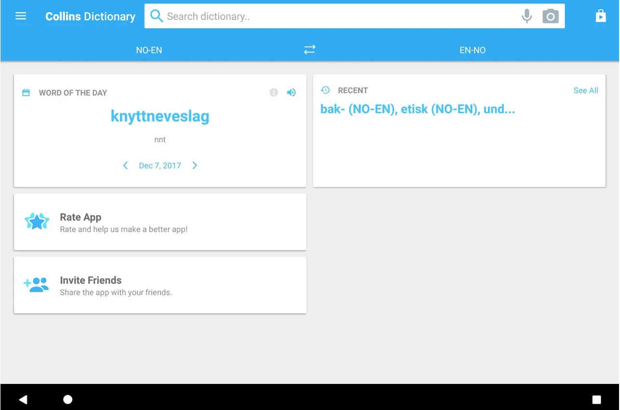Image resolution: width=620 pixels, height=410 pixels.
Task: Open the Rate App card
Action: (x=160, y=222)
